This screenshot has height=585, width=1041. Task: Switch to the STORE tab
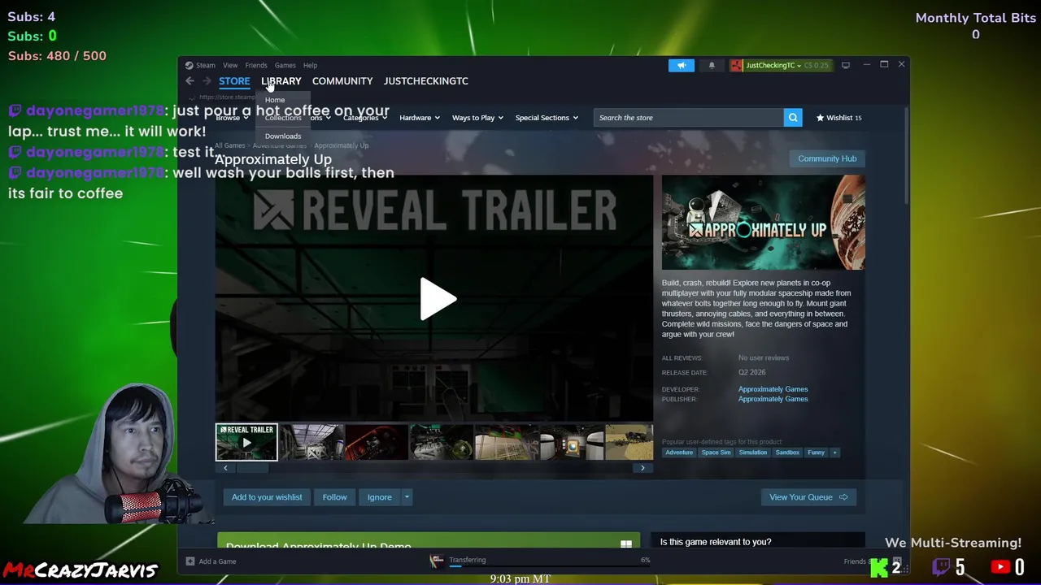coord(234,81)
